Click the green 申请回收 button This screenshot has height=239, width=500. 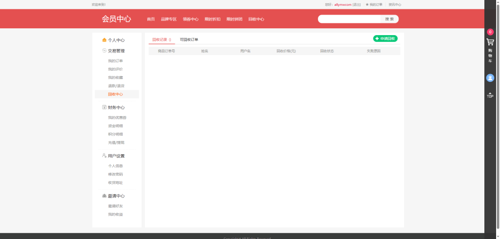tap(385, 39)
